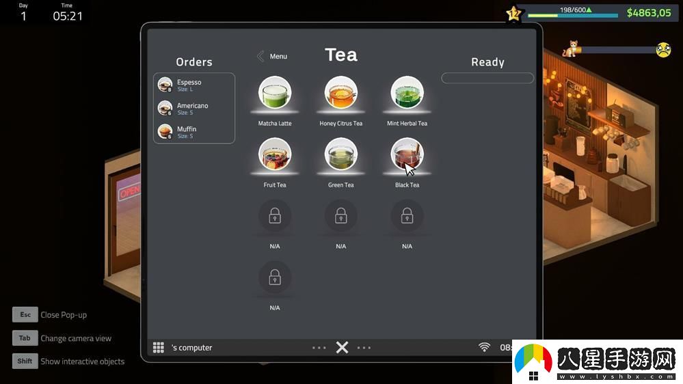The height and width of the screenshot is (384, 683).
Task: Choose the Green Tea icon
Action: [340, 154]
